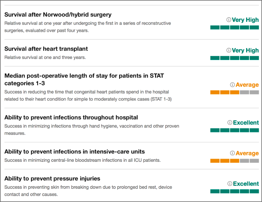
Task: Click orange rating bar for length of stay
Action: (x=234, y=92)
